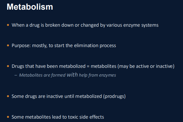Click the word 'Purpose:' in second bullet

[21, 46]
